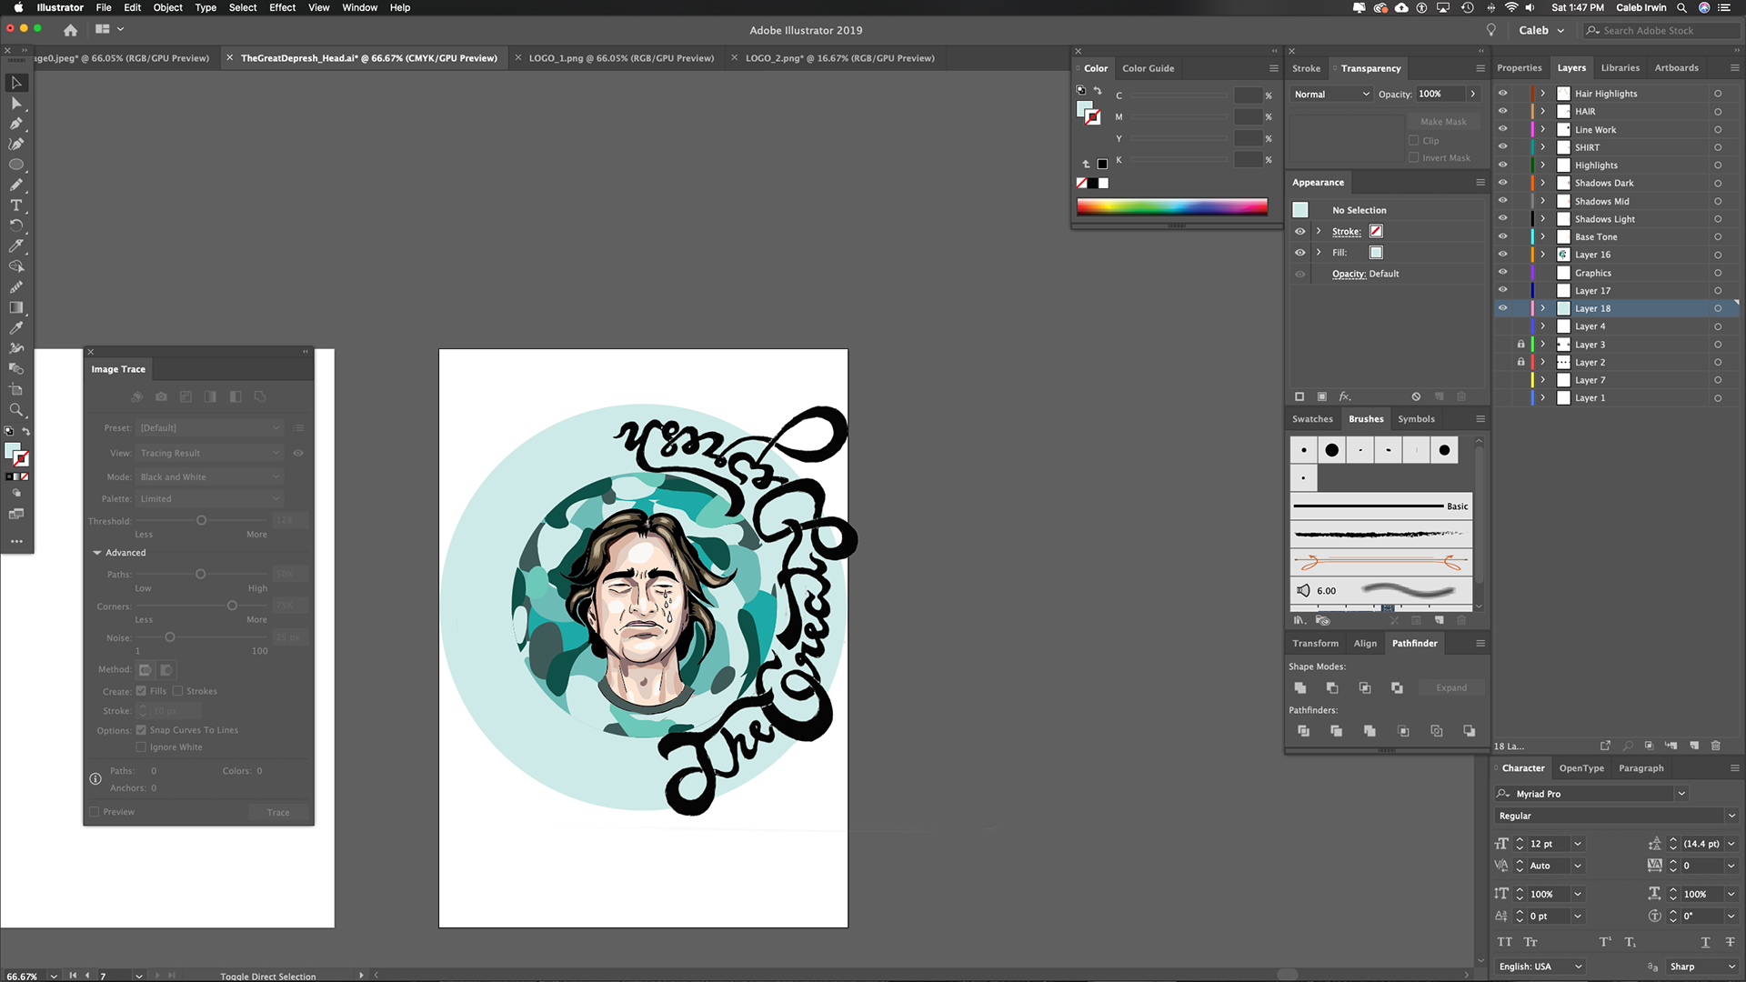
Task: Expand the SHIRT layer contents
Action: tap(1543, 147)
